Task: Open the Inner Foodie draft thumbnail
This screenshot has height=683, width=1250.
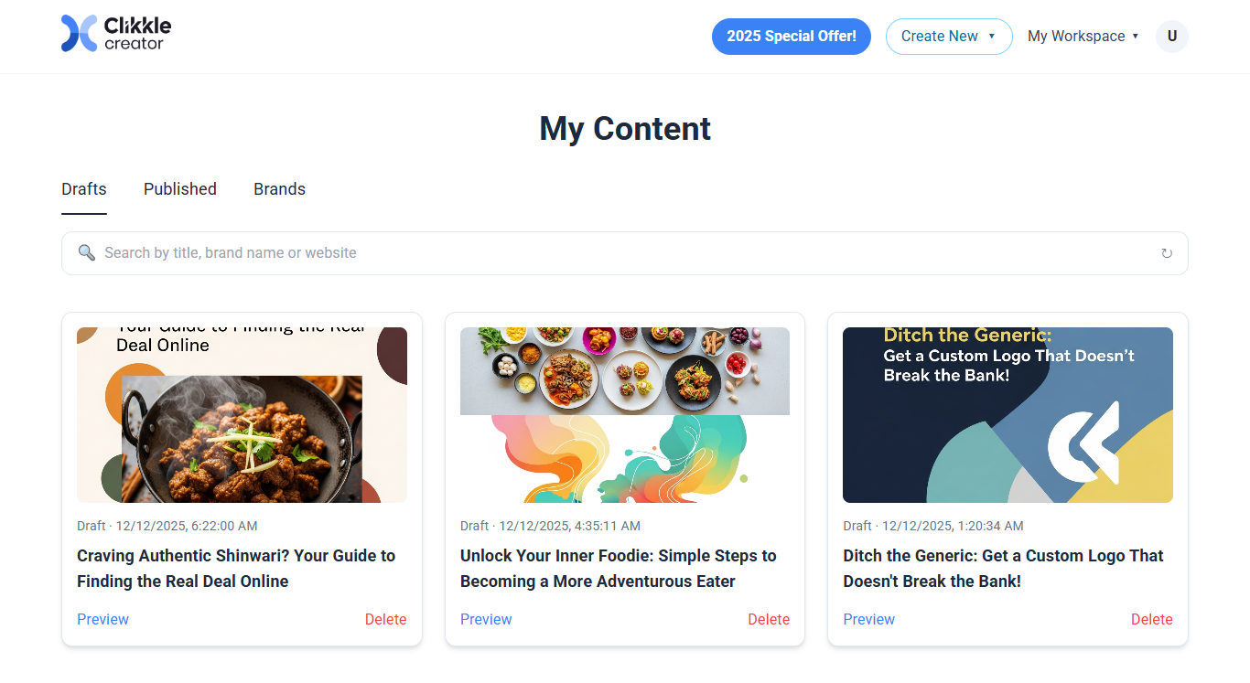Action: pyautogui.click(x=625, y=415)
